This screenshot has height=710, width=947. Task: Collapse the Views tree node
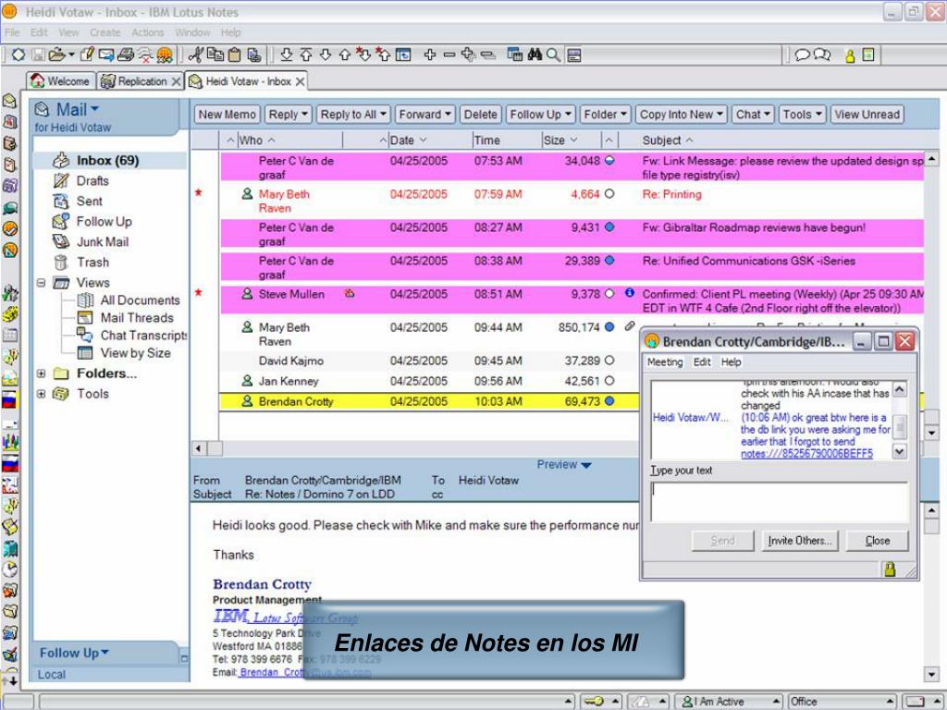point(41,282)
